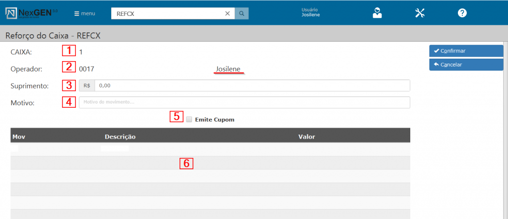Open the user profile icon
Viewport: 508px width, 219px height.
(x=378, y=13)
